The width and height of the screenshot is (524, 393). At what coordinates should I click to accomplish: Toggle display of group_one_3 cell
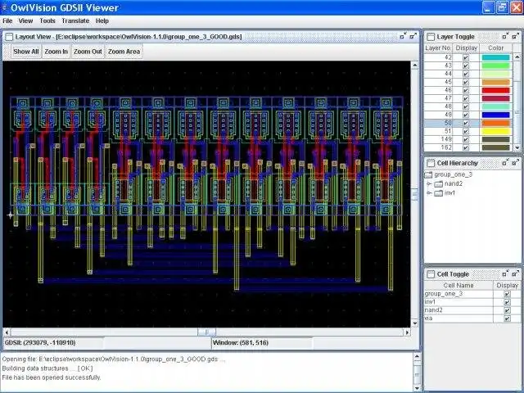coord(507,294)
